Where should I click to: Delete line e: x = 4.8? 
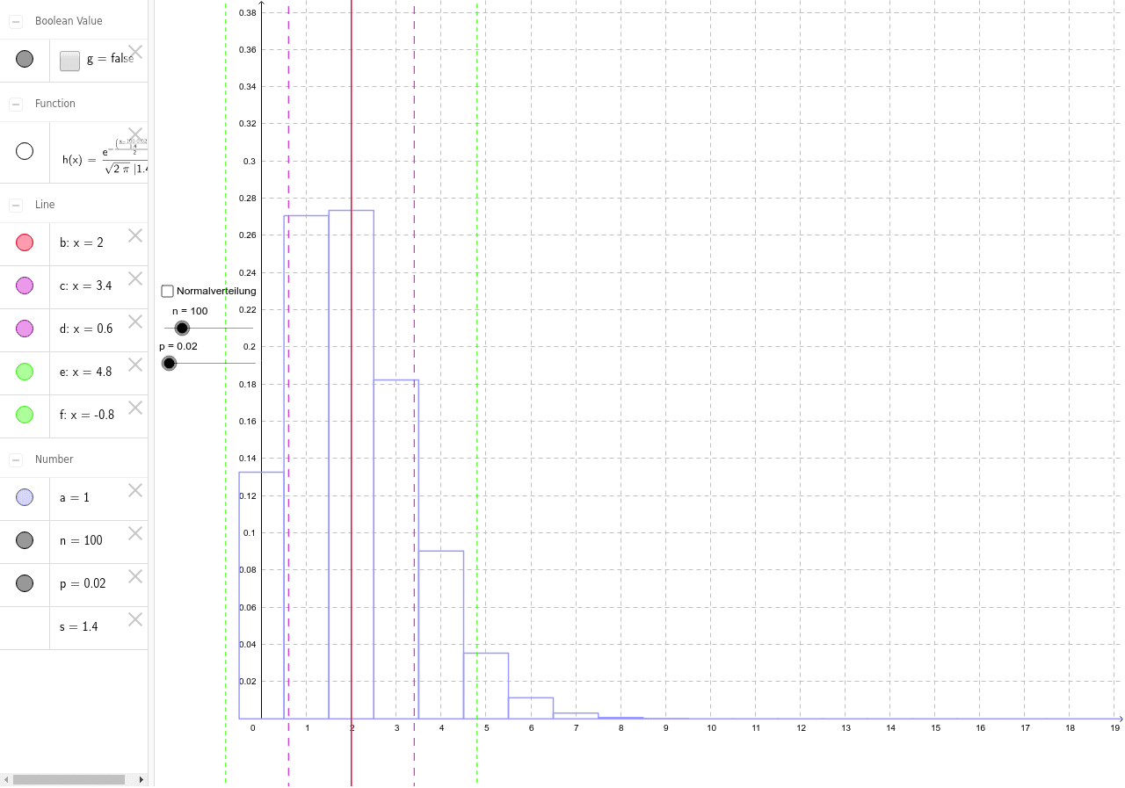(135, 365)
